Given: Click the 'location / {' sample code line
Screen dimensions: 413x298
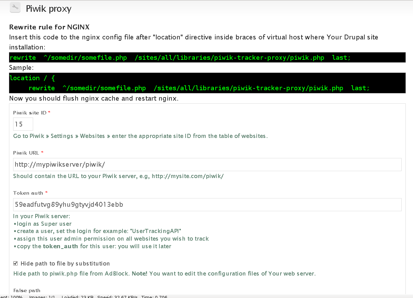Looking at the screenshot, I should pyautogui.click(x=32, y=78).
